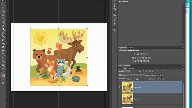This screenshot has height=108, width=192.
Task: Select the Clone Stamp tool
Action: pos(3,29)
